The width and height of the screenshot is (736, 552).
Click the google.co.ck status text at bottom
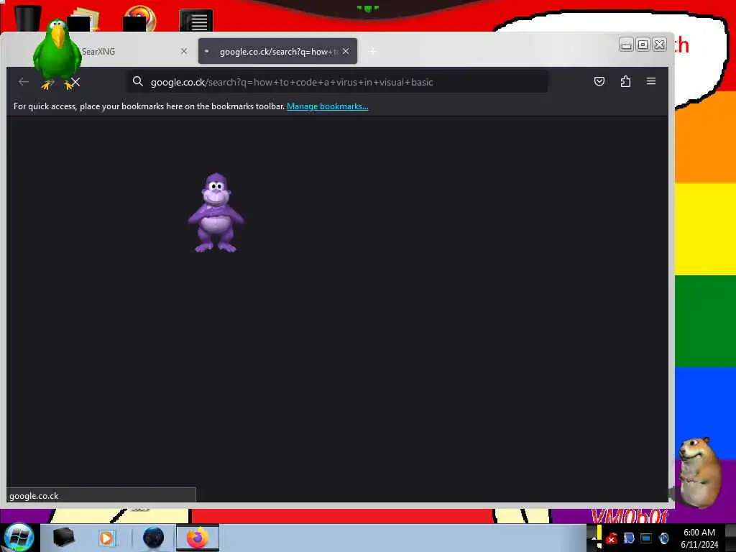pos(34,496)
